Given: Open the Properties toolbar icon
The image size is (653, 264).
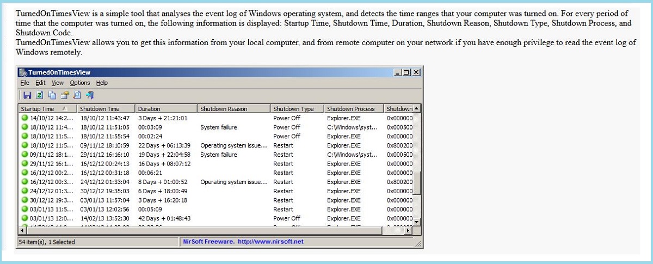Looking at the screenshot, I should tap(64, 95).
